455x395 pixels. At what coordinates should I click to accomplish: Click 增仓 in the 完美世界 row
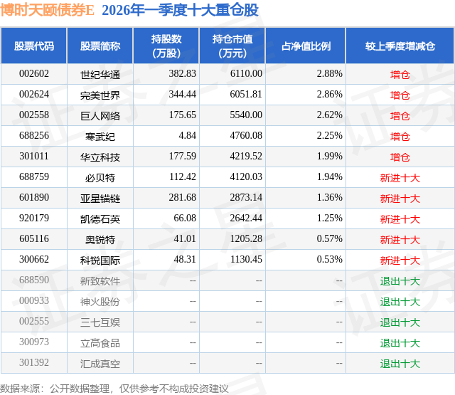click(x=400, y=95)
